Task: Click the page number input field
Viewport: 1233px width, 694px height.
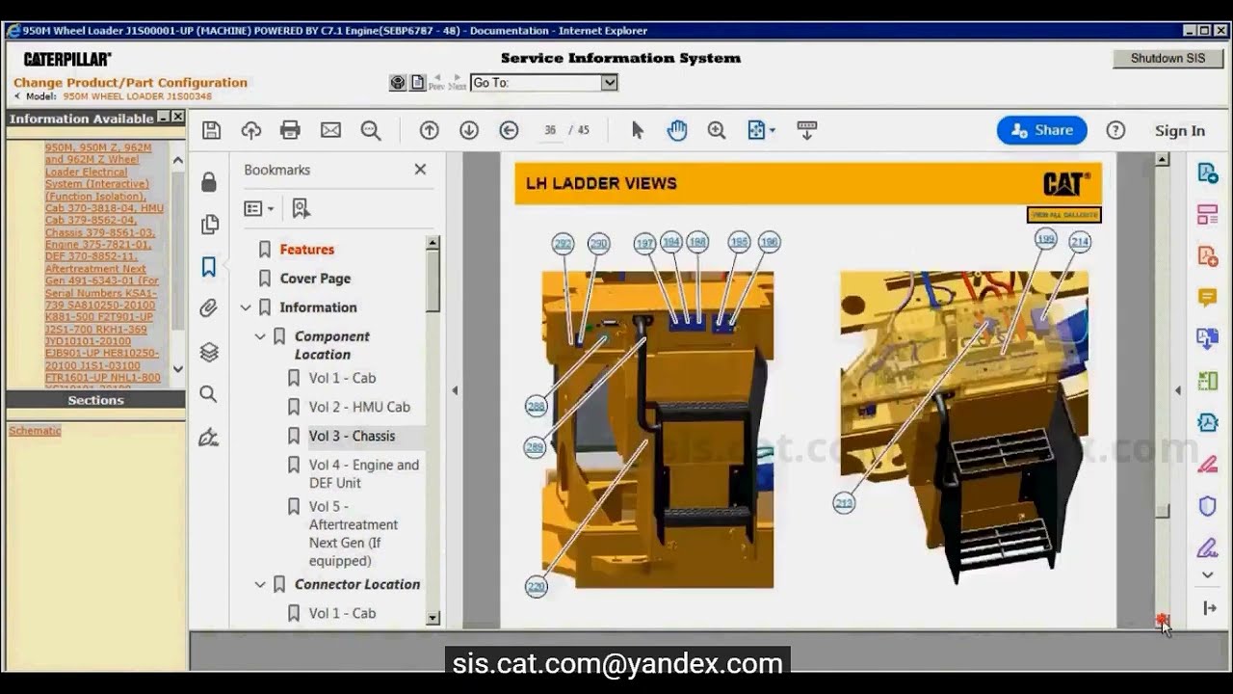Action: 550,130
